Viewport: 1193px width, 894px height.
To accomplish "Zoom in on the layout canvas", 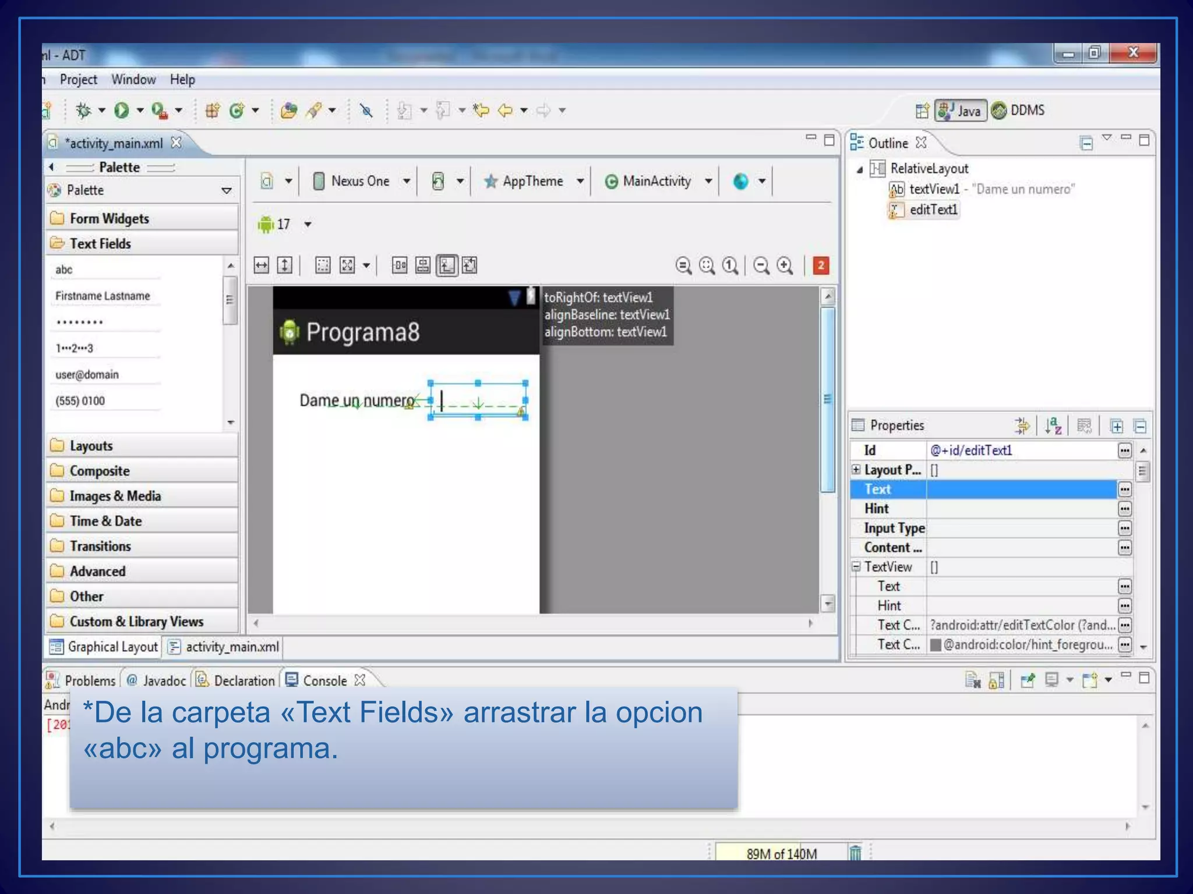I will (x=785, y=265).
